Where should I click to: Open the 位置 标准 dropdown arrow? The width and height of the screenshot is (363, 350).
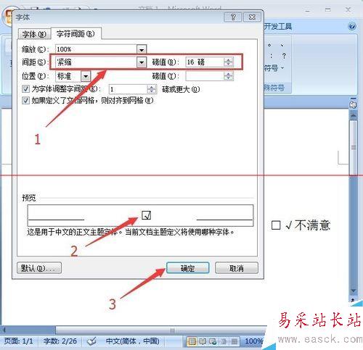(x=86, y=76)
